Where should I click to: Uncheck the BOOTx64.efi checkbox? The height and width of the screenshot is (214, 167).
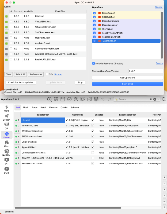click(x=94, y=17)
